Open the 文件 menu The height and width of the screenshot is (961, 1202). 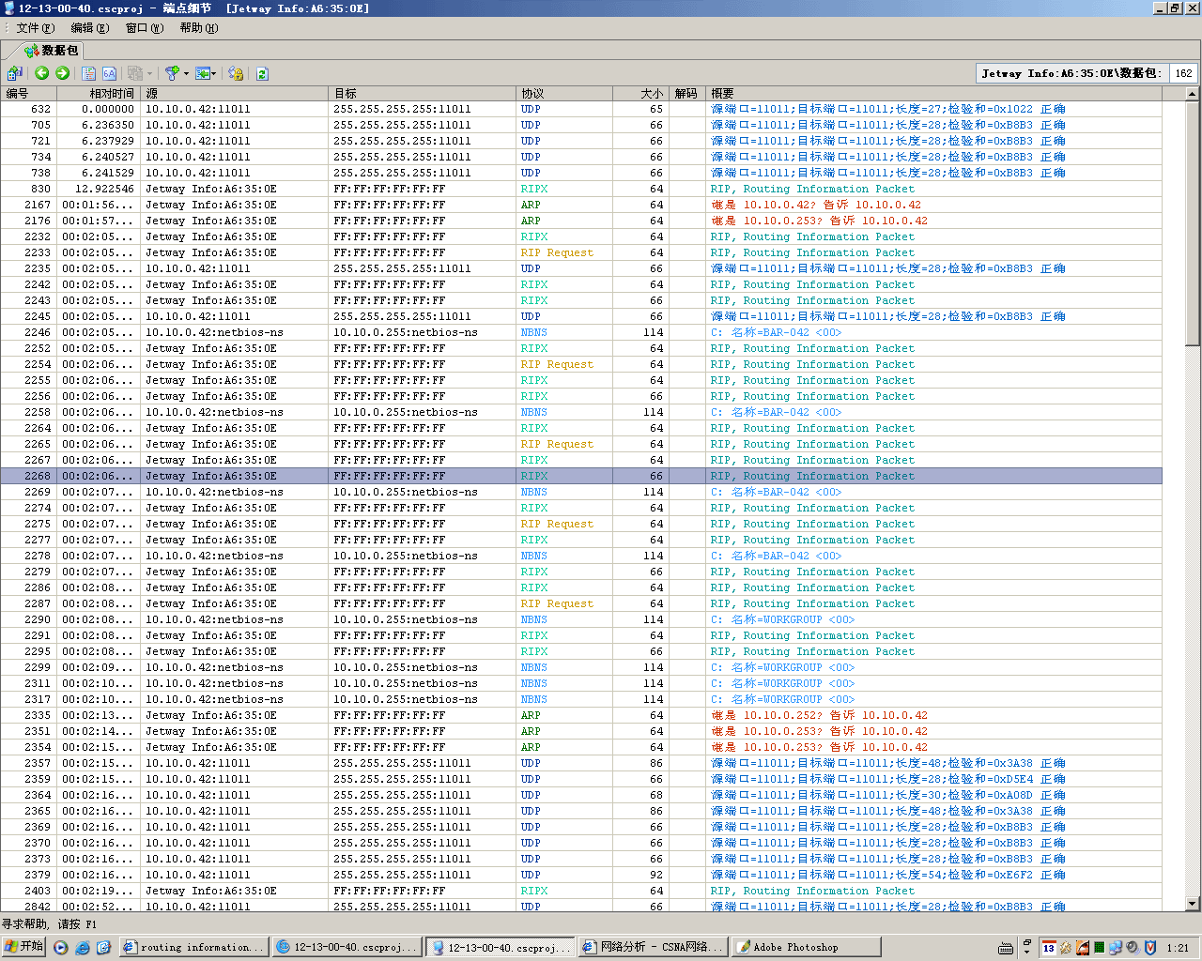point(35,28)
